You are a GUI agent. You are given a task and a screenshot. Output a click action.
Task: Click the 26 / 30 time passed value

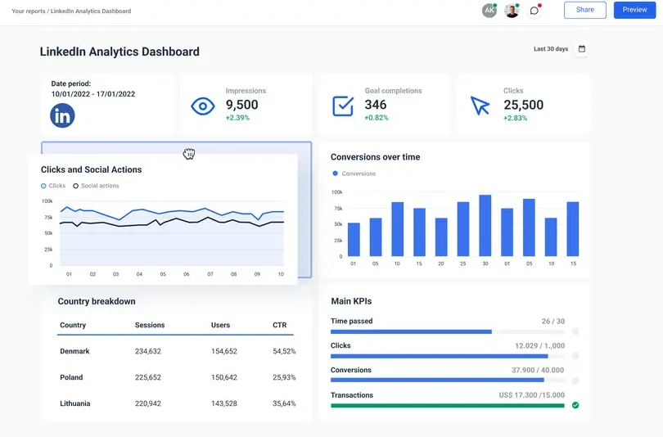(x=553, y=321)
